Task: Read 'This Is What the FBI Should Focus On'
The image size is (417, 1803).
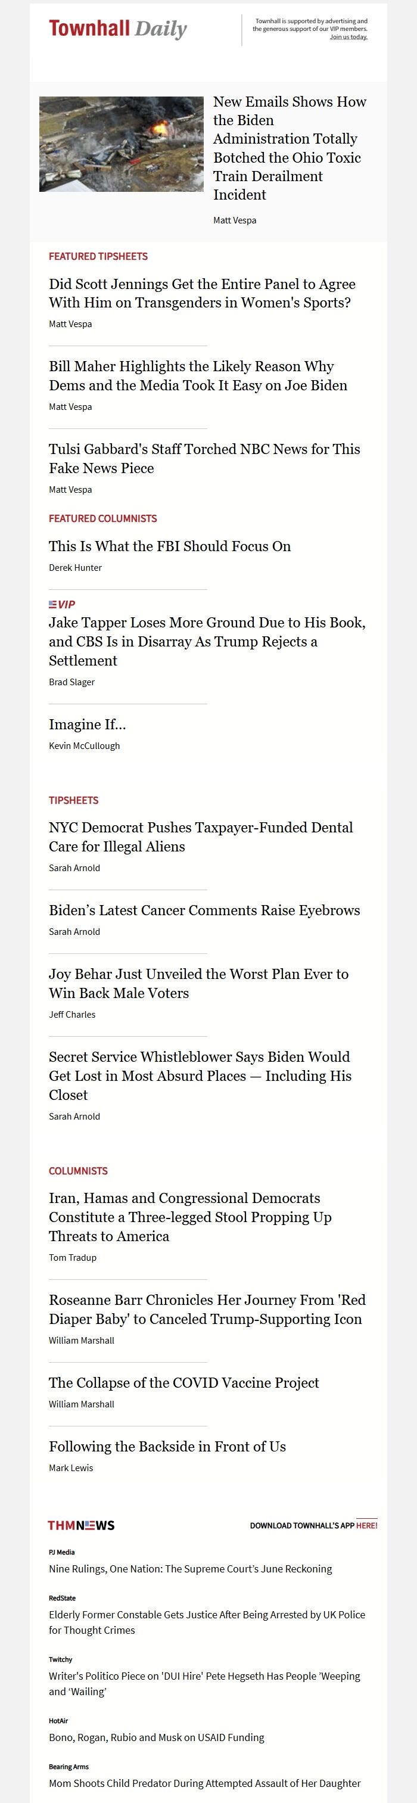Action: pos(170,546)
